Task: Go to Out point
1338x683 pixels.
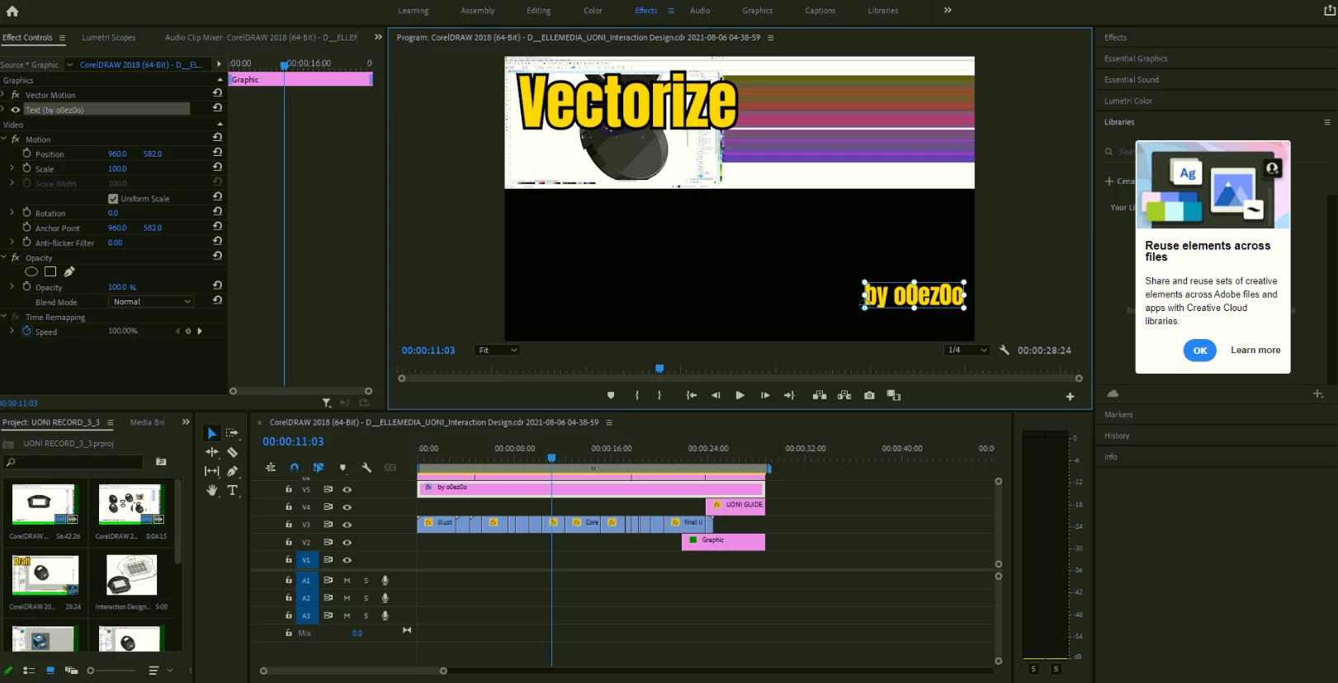Action: [789, 395]
